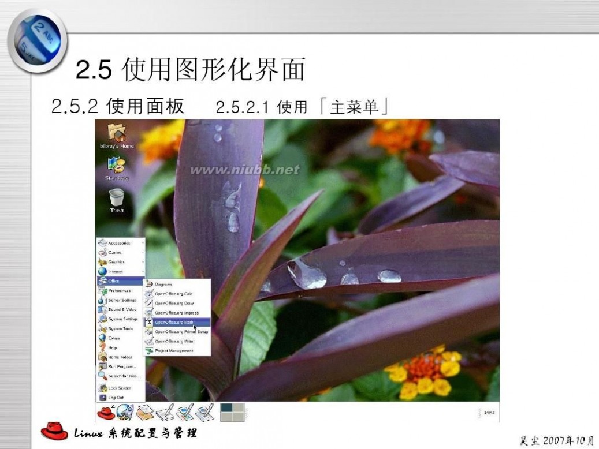Open the Start Here desktop icon

117,169
